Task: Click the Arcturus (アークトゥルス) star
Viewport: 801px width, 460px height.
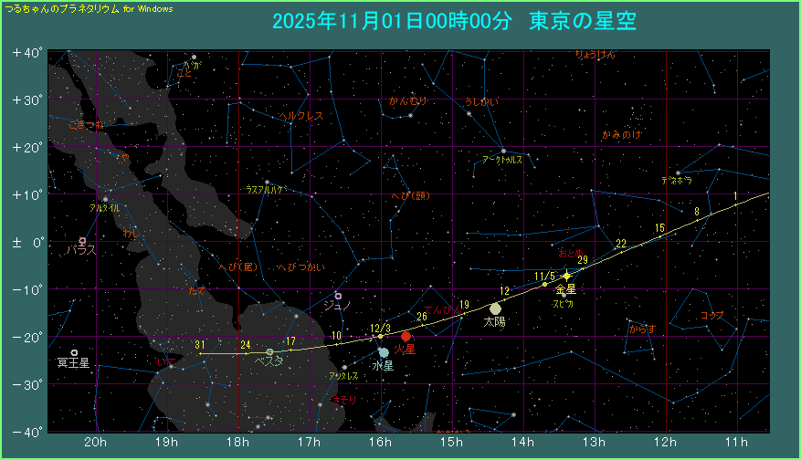Action: [503, 151]
